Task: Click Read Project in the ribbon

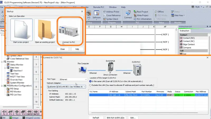Action: point(141,12)
